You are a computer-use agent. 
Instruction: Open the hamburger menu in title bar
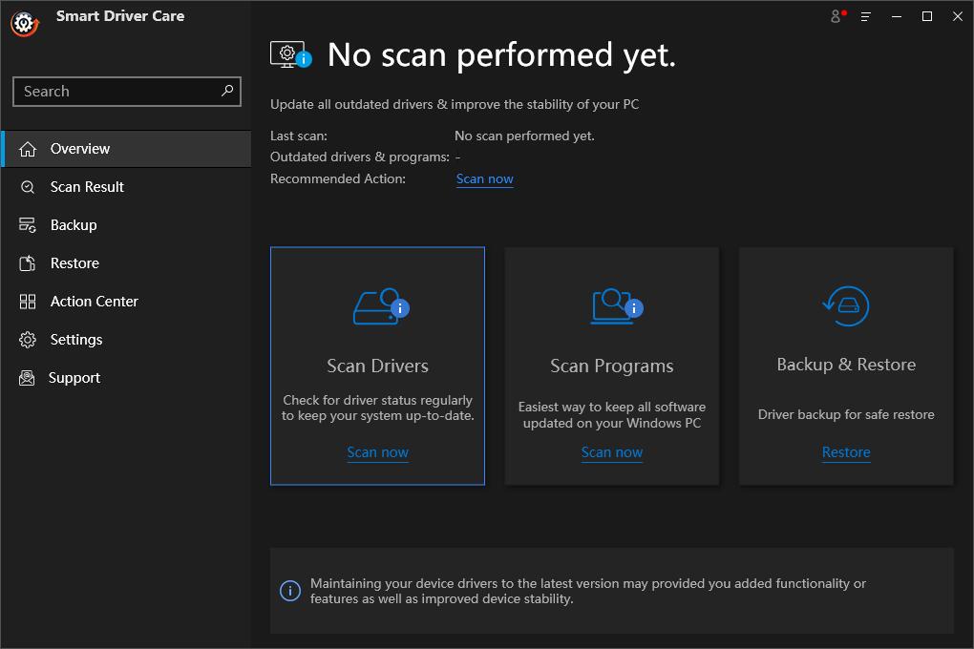(x=865, y=16)
